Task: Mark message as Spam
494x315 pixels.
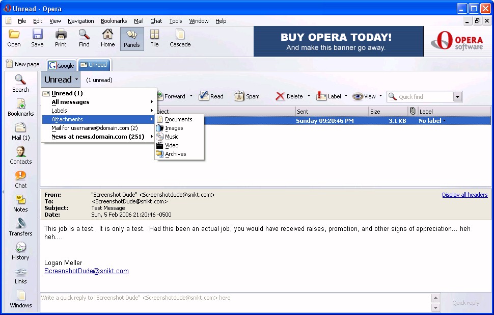Action: pyautogui.click(x=247, y=96)
